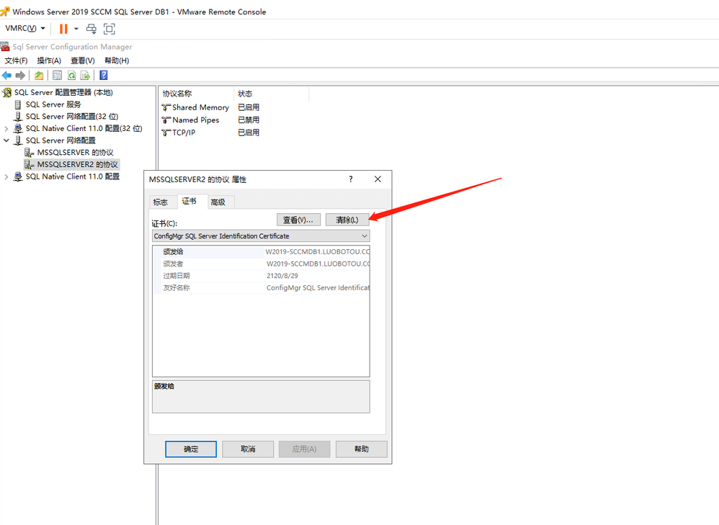Viewport: 719px width, 525px height.
Task: Click the 应用(A) button
Action: (x=305, y=449)
